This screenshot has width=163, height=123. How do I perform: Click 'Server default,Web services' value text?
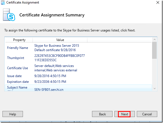pos(54,66)
